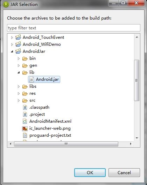The height and width of the screenshot is (185, 147).
Task: Expand the bin folder
Action: [19, 58]
